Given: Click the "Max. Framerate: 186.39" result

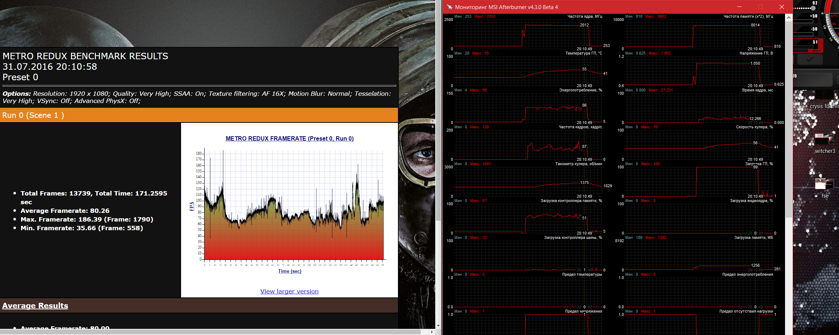Looking at the screenshot, I should pos(87,219).
